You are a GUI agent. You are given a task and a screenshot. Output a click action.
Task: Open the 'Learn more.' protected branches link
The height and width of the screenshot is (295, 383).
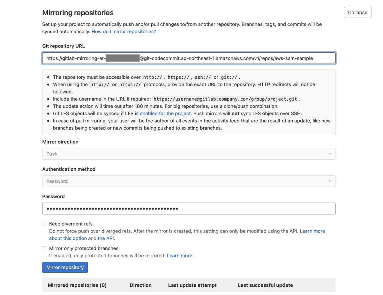(x=180, y=255)
